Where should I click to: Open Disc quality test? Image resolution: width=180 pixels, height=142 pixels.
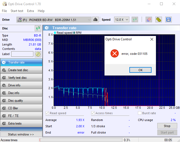pos(21,101)
